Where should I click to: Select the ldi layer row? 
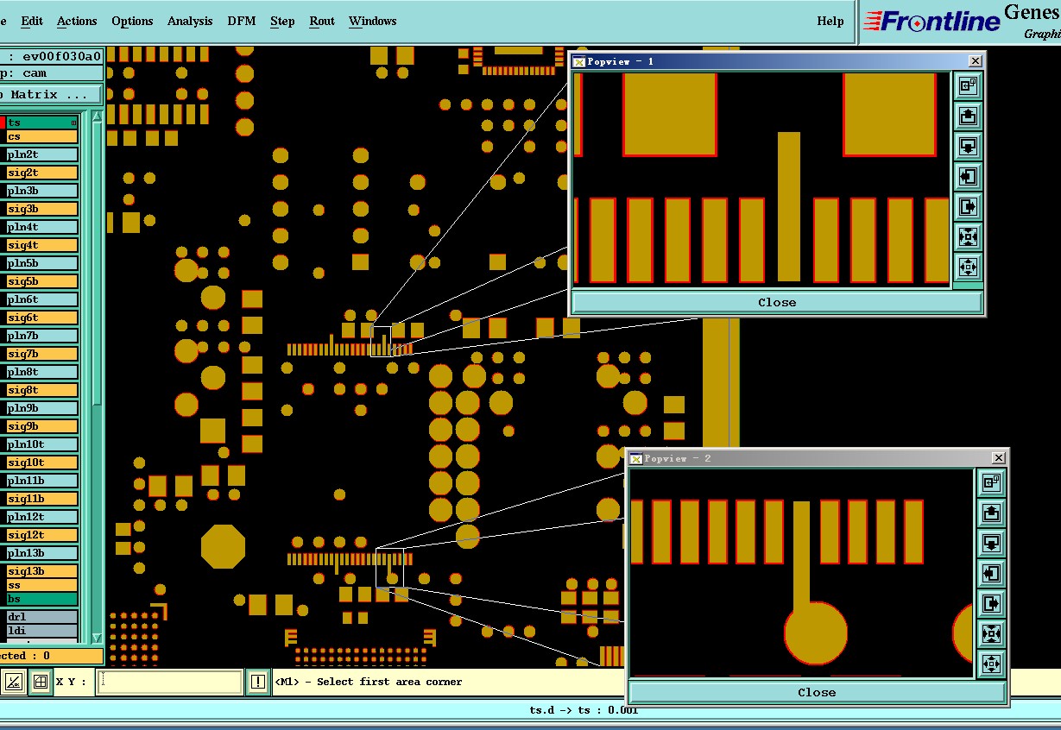(x=42, y=631)
